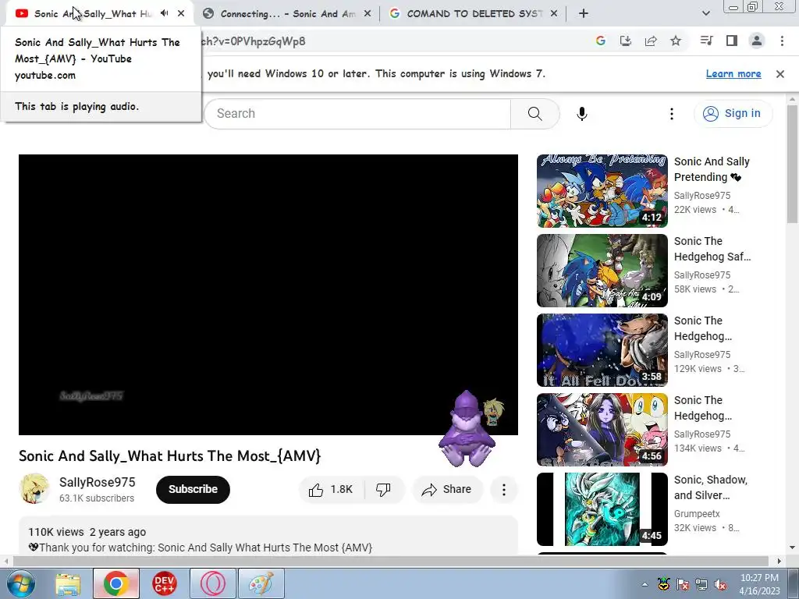Open Windows Explorer from taskbar
The height and width of the screenshot is (599, 799).
pyautogui.click(x=68, y=583)
